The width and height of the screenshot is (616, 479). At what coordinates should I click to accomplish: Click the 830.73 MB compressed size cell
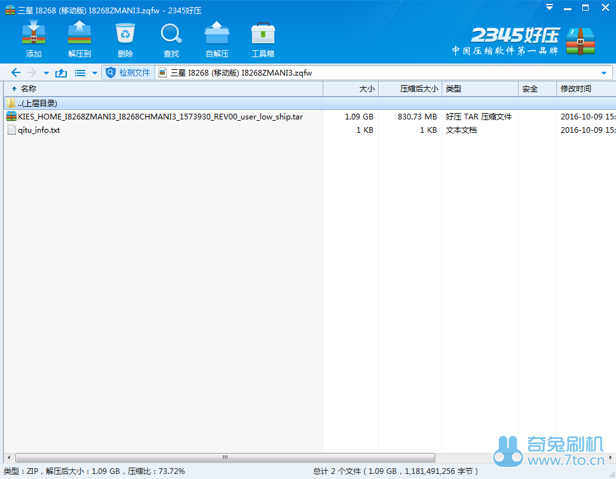tap(417, 116)
